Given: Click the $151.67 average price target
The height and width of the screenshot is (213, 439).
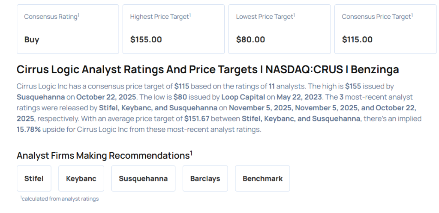Looking at the screenshot, I should click(197, 118).
